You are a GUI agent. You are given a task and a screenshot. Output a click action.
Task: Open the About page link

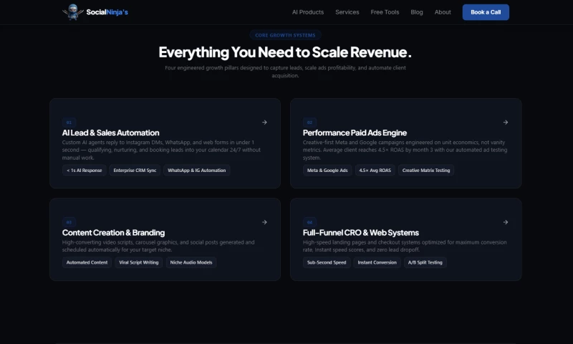(x=443, y=12)
